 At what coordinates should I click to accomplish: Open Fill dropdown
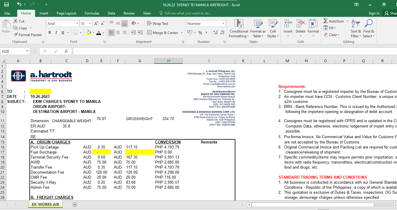tap(330, 28)
